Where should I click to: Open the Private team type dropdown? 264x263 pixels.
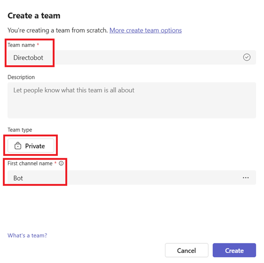[x=31, y=146]
